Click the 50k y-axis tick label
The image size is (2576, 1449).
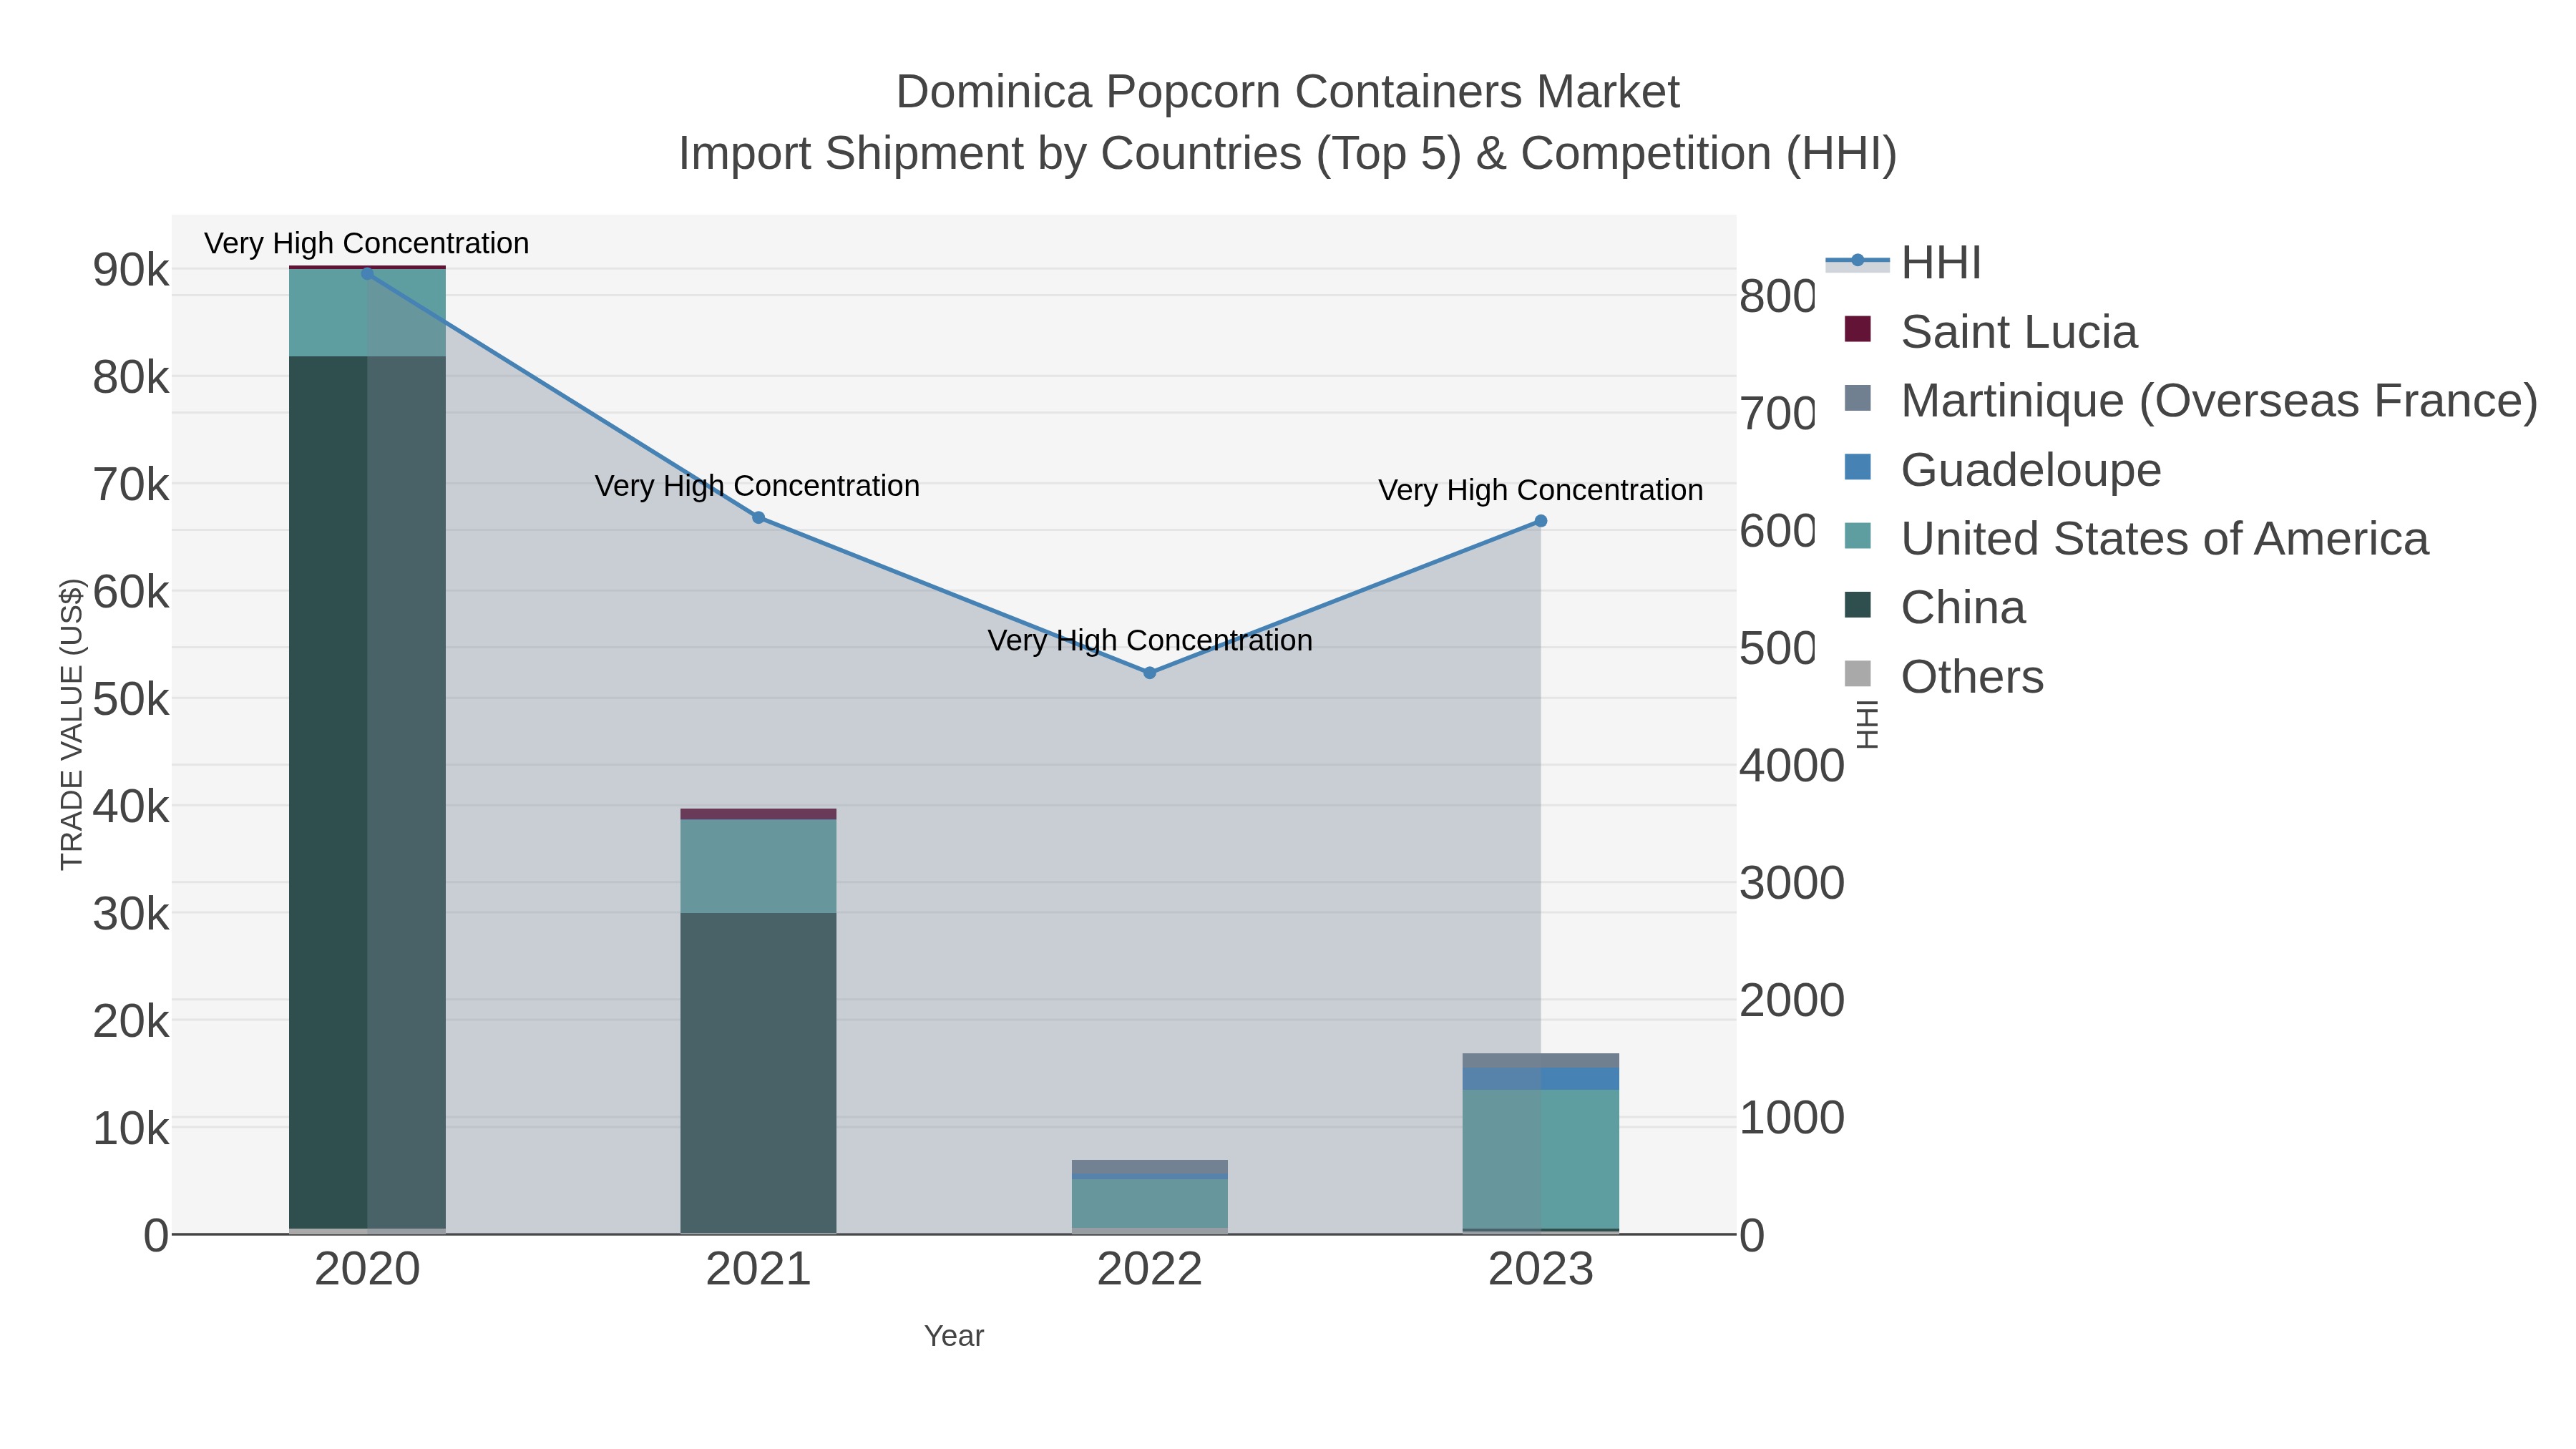pyautogui.click(x=131, y=699)
